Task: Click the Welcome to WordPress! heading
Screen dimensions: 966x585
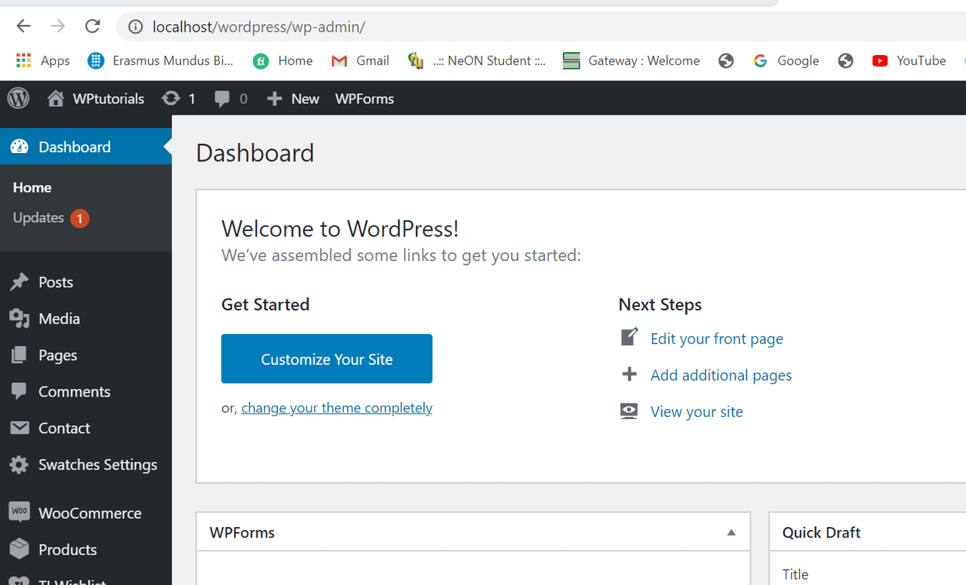Action: click(x=340, y=228)
